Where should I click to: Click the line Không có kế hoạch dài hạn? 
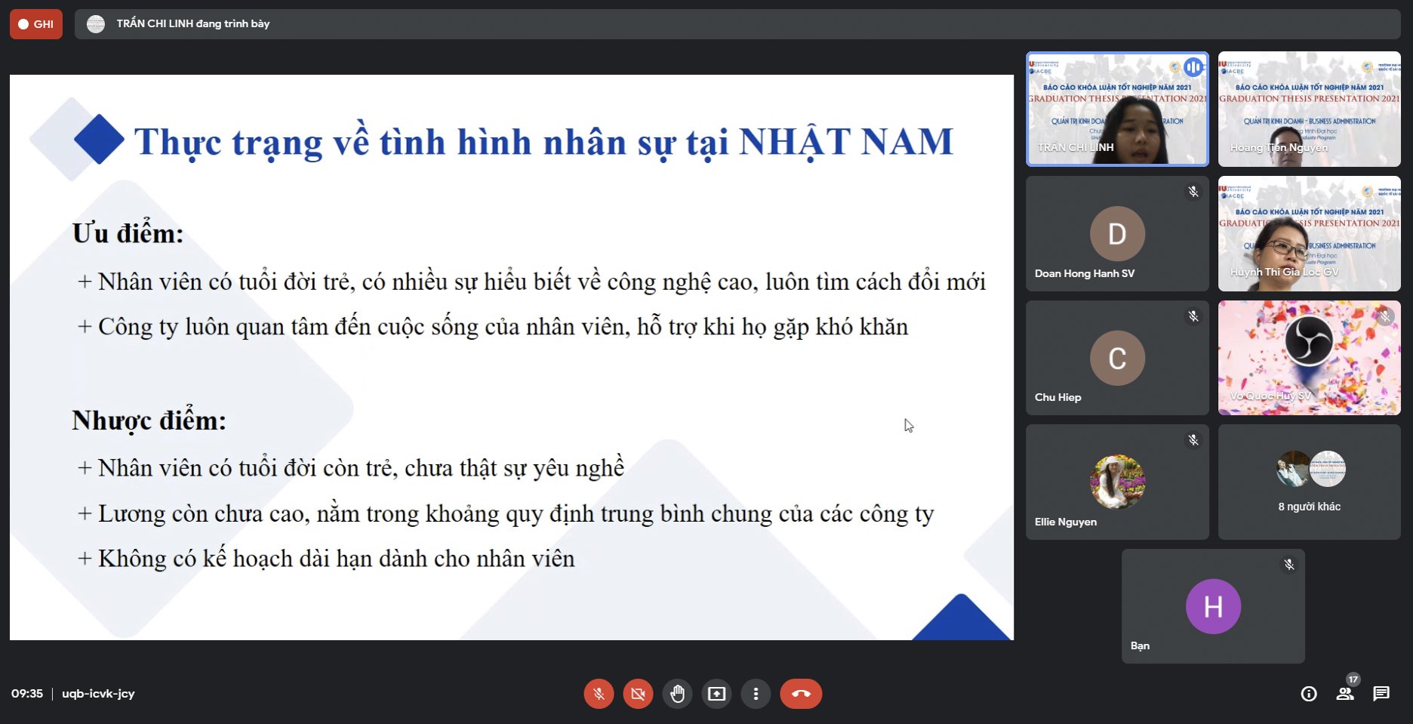click(326, 559)
